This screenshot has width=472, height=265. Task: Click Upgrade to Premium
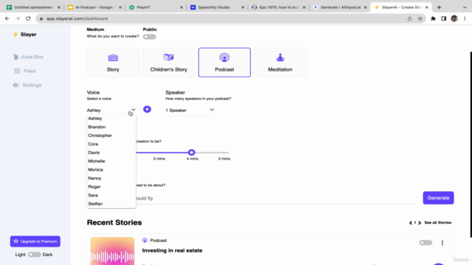[35, 241]
